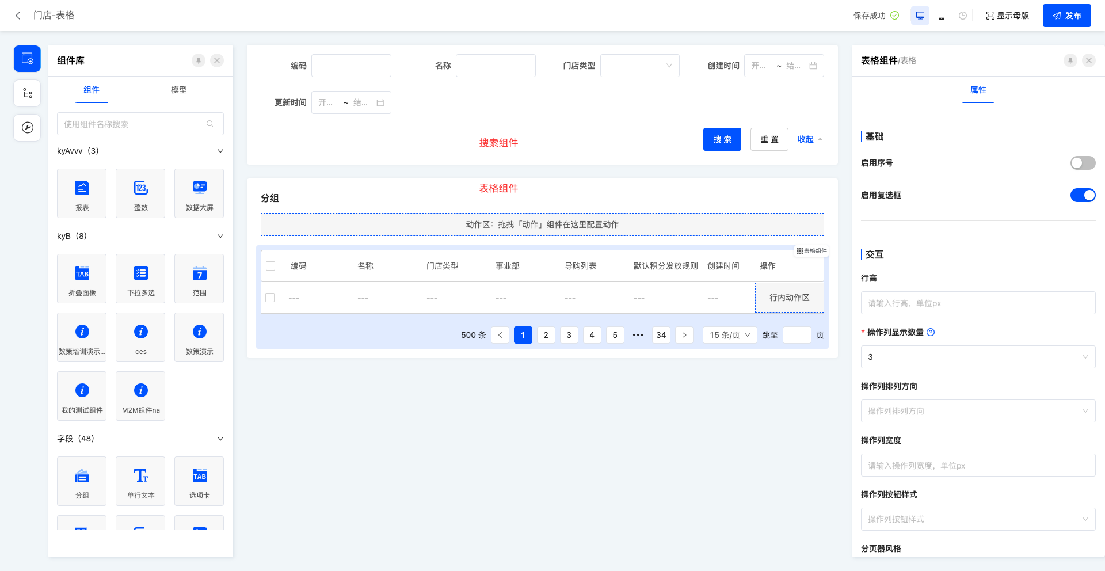Check the header row checkbox in the table
1105x571 pixels.
pos(270,266)
